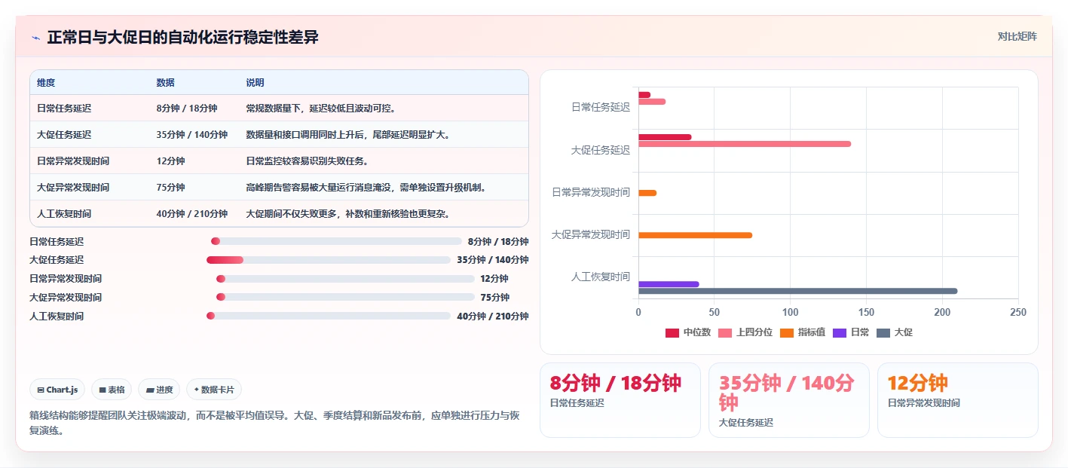Click chart y-axis label 大促任务延迟
The image size is (1068, 468).
point(601,150)
